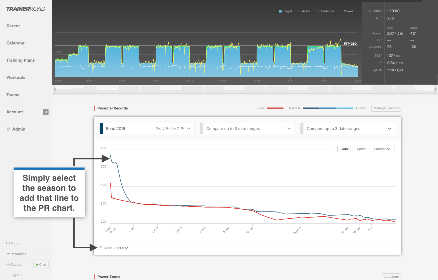Click the trophy icon by Road 2019 x92
This screenshot has width=438, height=280.
coord(101,248)
